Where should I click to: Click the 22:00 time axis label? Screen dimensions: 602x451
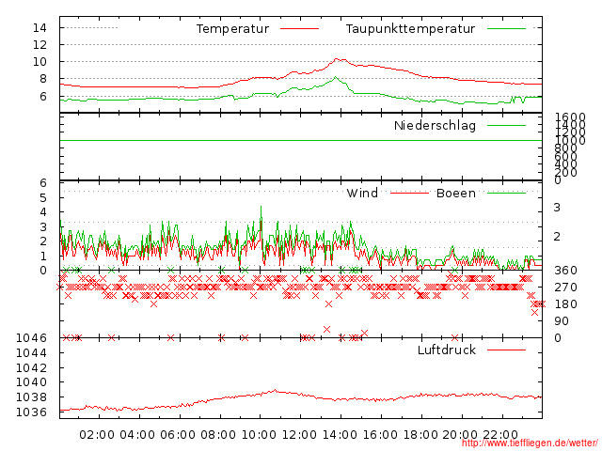(501, 435)
